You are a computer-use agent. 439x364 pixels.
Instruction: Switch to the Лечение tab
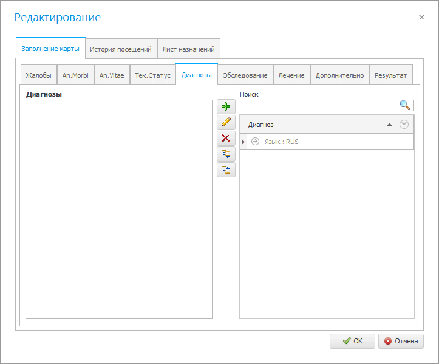point(291,75)
